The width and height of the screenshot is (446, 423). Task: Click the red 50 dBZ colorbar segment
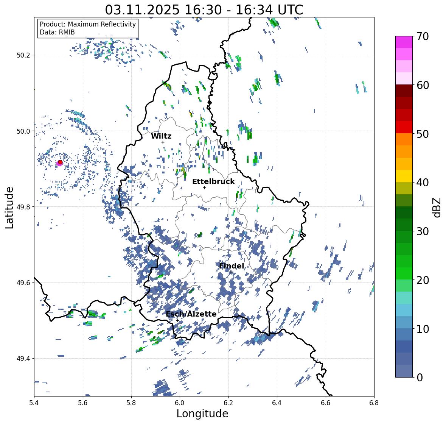tap(404, 127)
